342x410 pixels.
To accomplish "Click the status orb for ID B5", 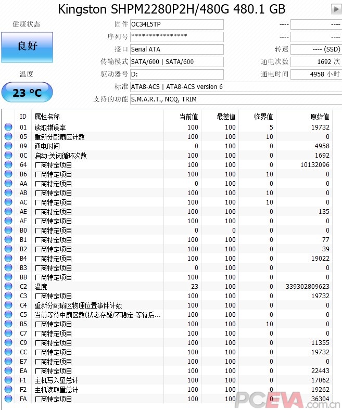I will pyautogui.click(x=8, y=324).
